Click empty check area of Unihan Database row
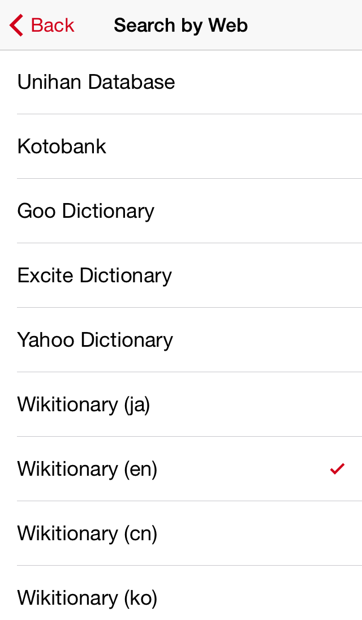The height and width of the screenshot is (620, 362). pos(337,83)
